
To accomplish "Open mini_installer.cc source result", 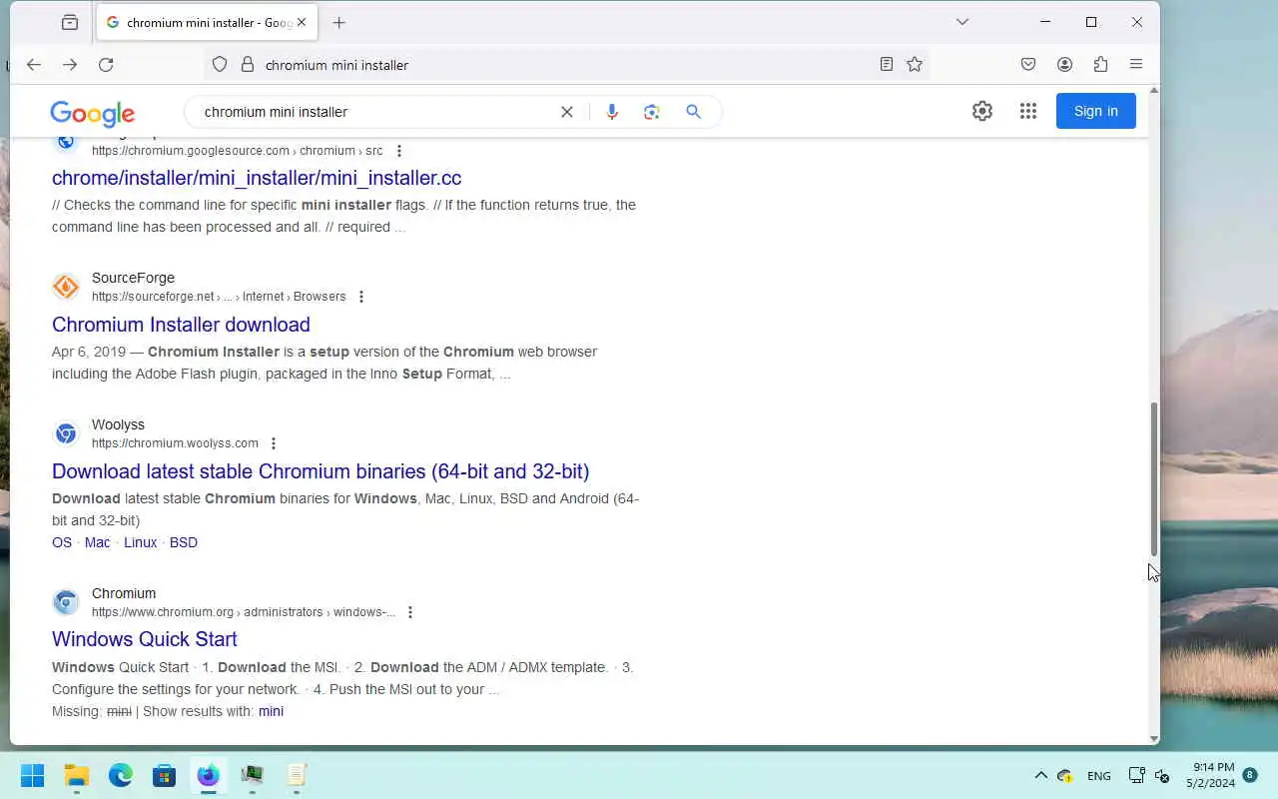I will click(x=257, y=178).
